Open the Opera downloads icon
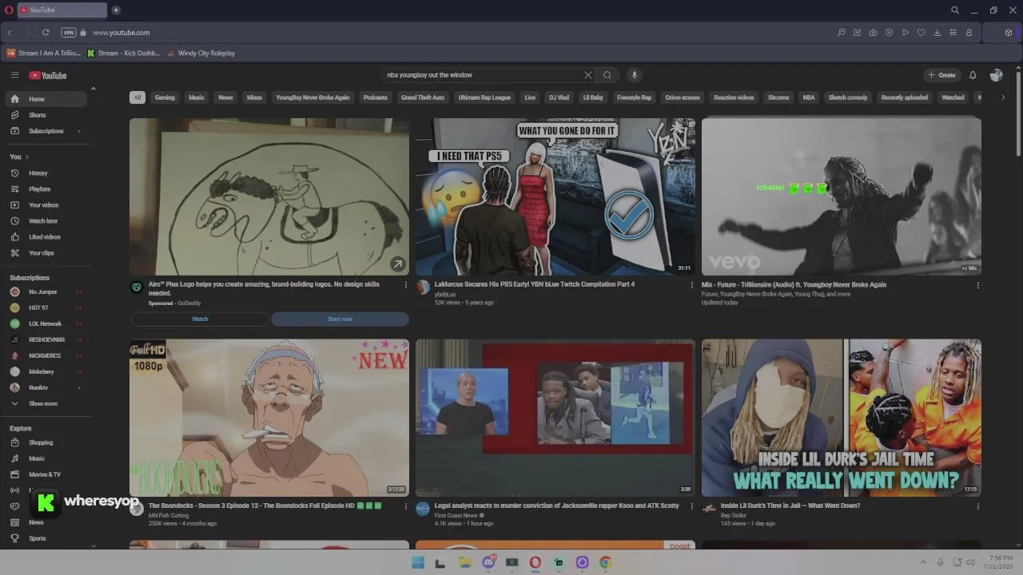 click(937, 33)
